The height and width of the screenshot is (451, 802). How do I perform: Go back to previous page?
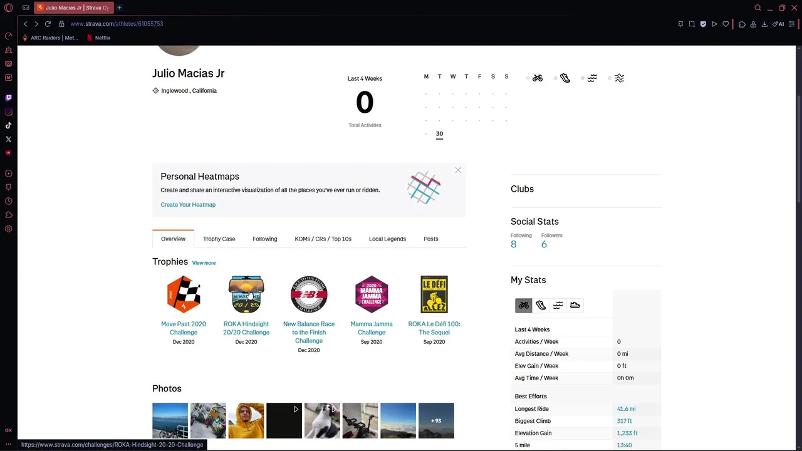pos(25,24)
